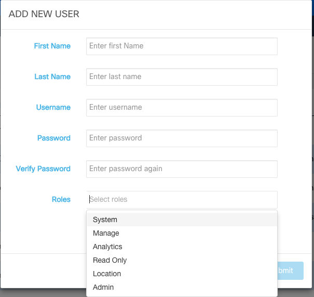
Task: Choose the Read Only role
Action: (110, 260)
